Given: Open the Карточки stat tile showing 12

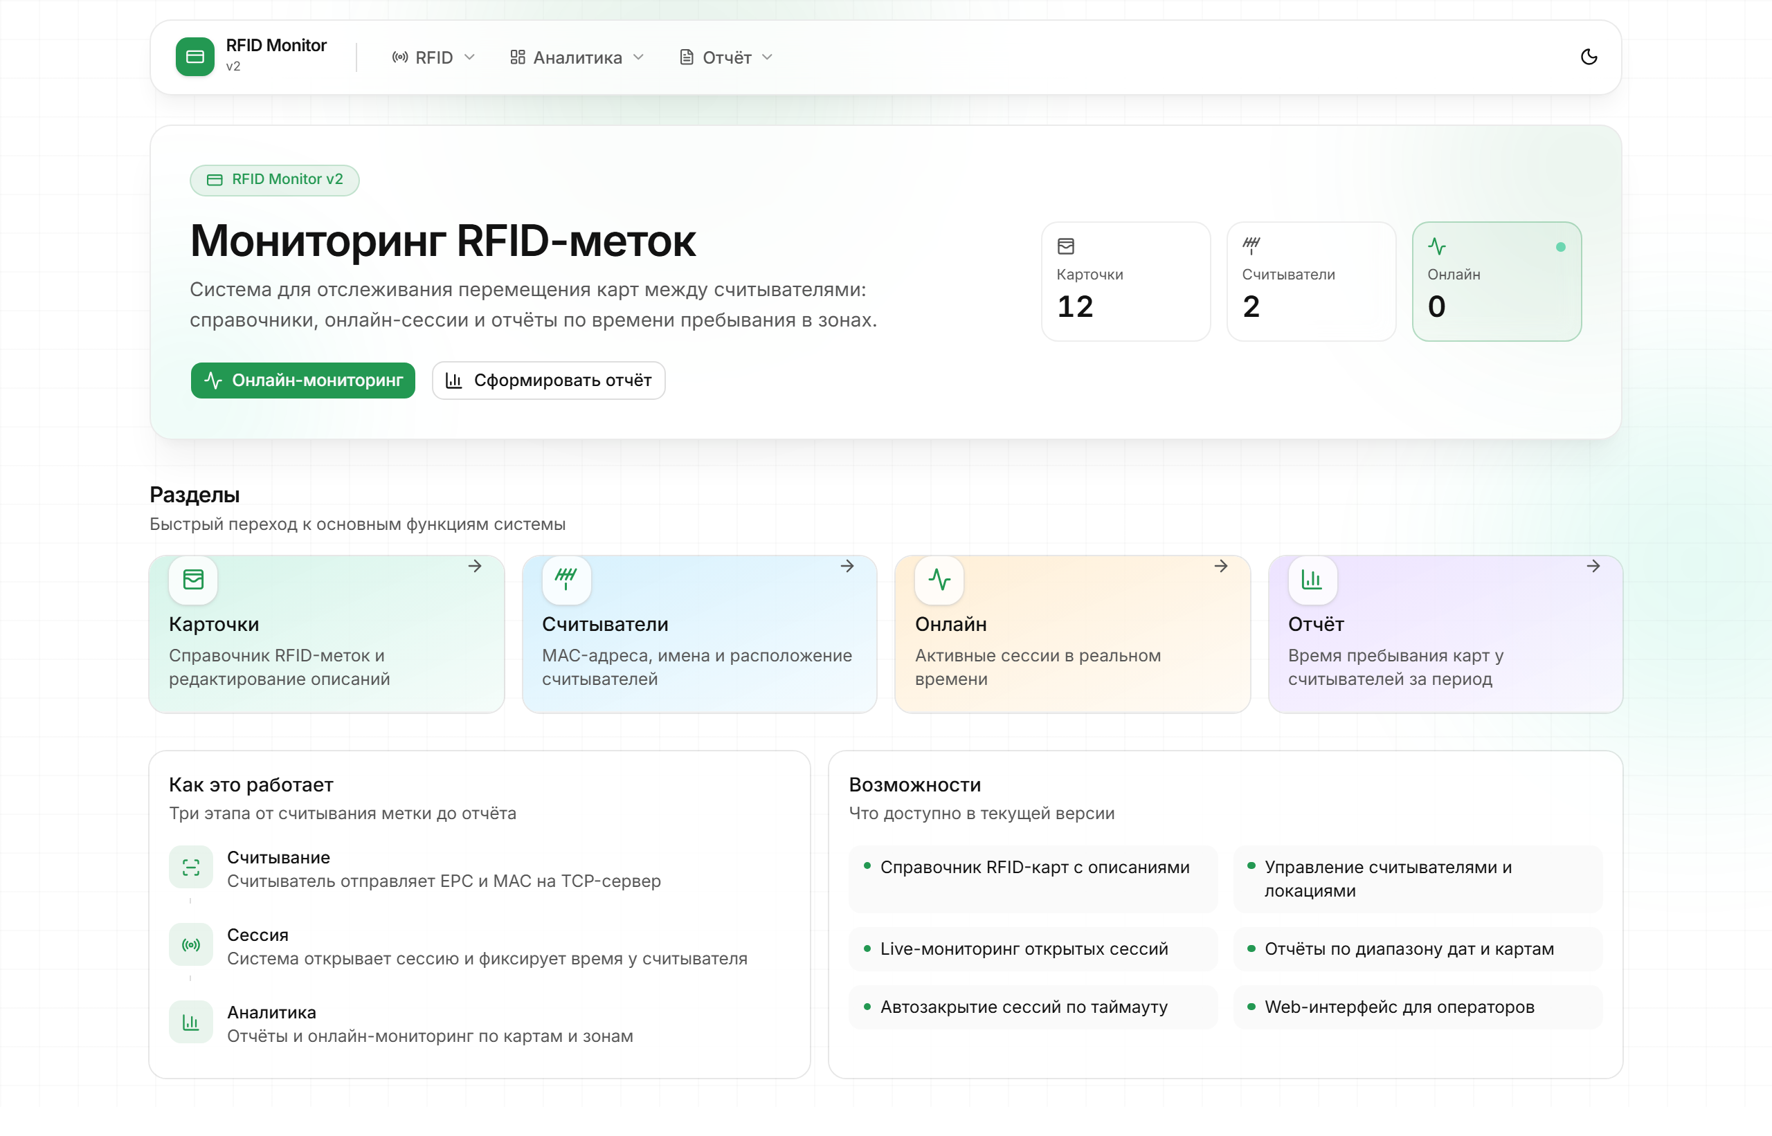Looking at the screenshot, I should click(x=1125, y=281).
